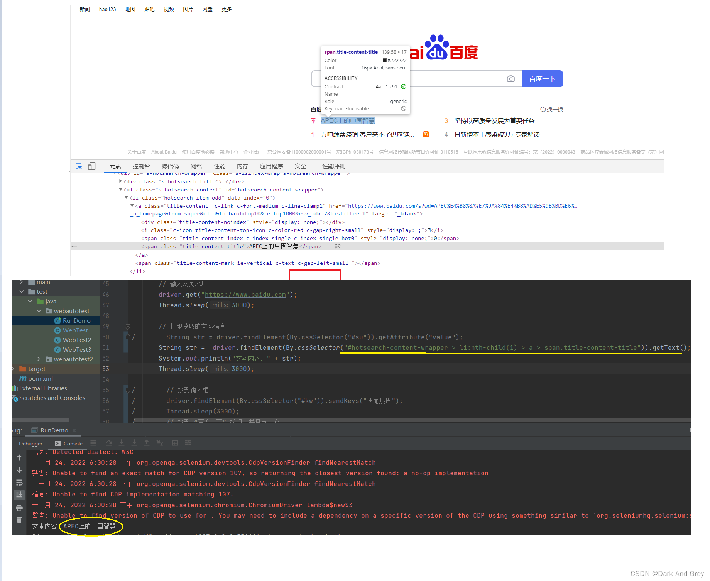Expand the div s-hotsearch-title node

120,181
